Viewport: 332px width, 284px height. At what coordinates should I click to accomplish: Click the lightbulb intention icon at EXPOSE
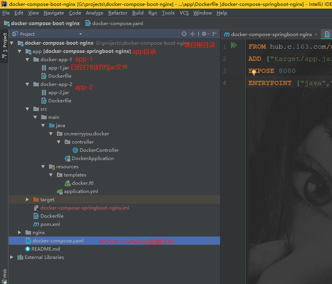point(254,73)
